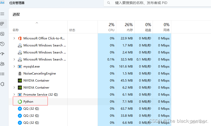The width and height of the screenshot is (211, 126).
Task: Expand the mysqld.exe process group
Action: (x=14, y=66)
